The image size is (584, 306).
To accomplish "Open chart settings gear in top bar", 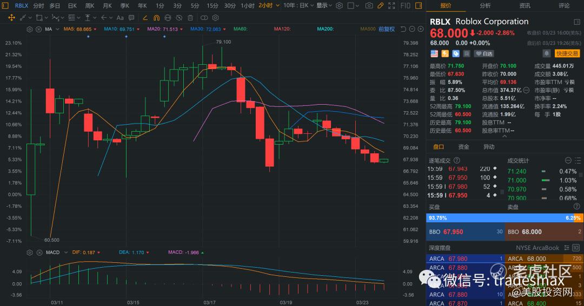I will click(339, 5).
